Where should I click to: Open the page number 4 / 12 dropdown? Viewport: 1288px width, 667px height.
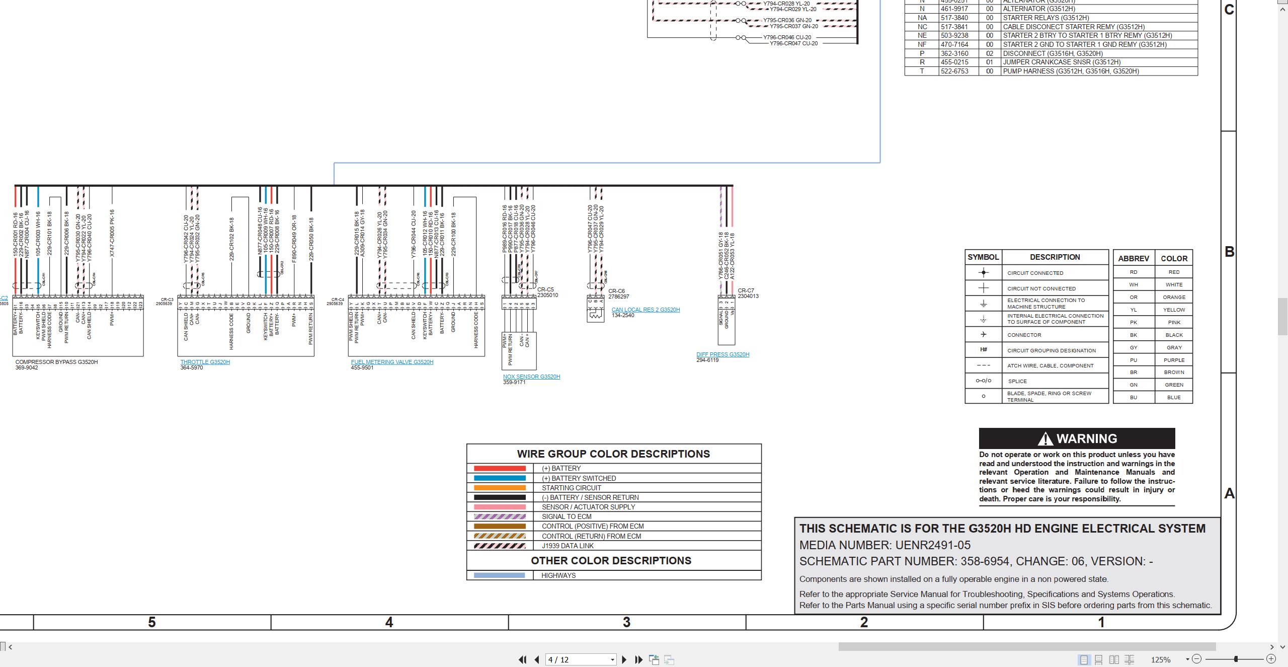pyautogui.click(x=612, y=660)
